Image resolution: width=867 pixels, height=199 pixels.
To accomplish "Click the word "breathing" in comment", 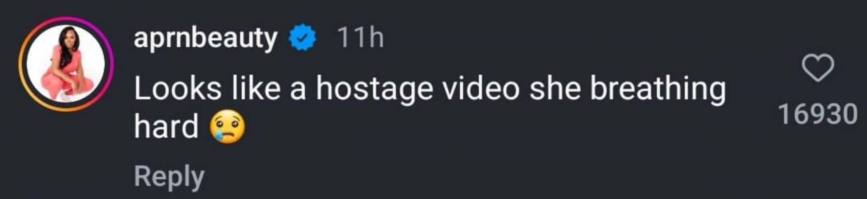I will 658,89.
